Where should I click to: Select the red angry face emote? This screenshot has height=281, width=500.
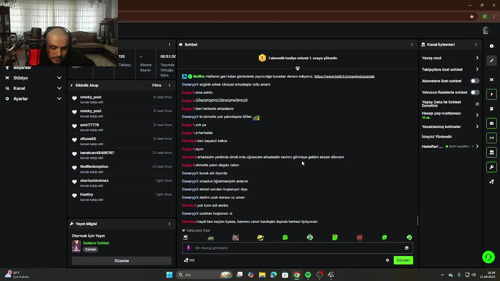click(360, 237)
